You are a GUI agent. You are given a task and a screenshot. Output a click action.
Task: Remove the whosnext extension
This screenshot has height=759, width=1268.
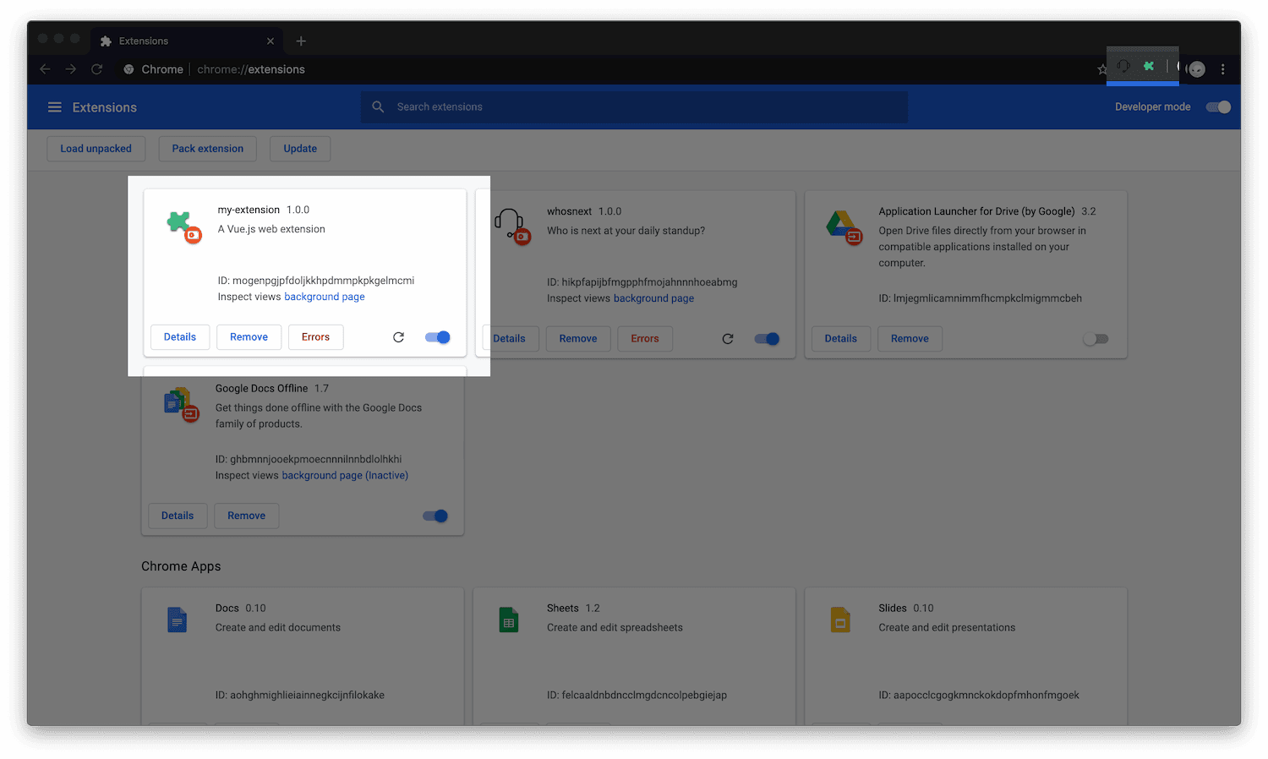tap(578, 339)
